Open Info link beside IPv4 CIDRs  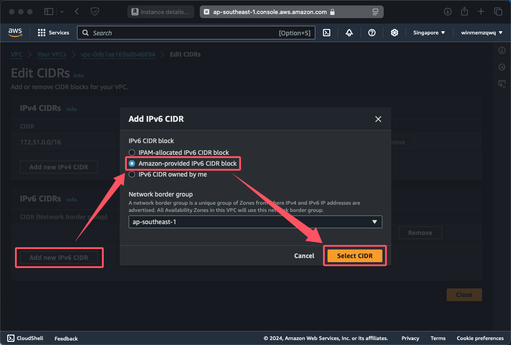[72, 109]
